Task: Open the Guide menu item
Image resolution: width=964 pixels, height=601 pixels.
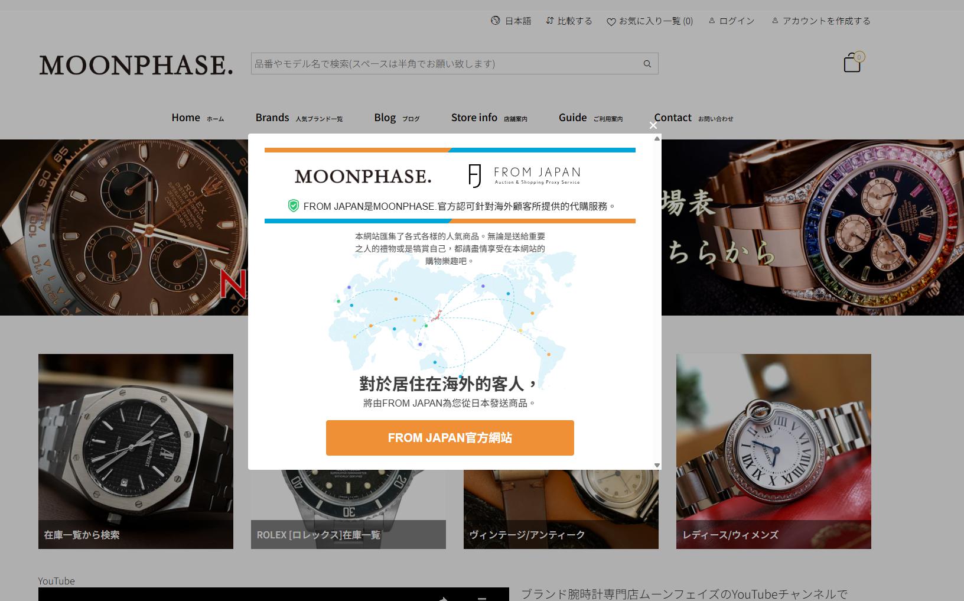Action: point(591,118)
